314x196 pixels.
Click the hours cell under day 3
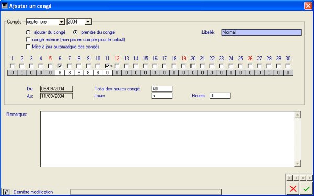pyautogui.click(x=31, y=73)
